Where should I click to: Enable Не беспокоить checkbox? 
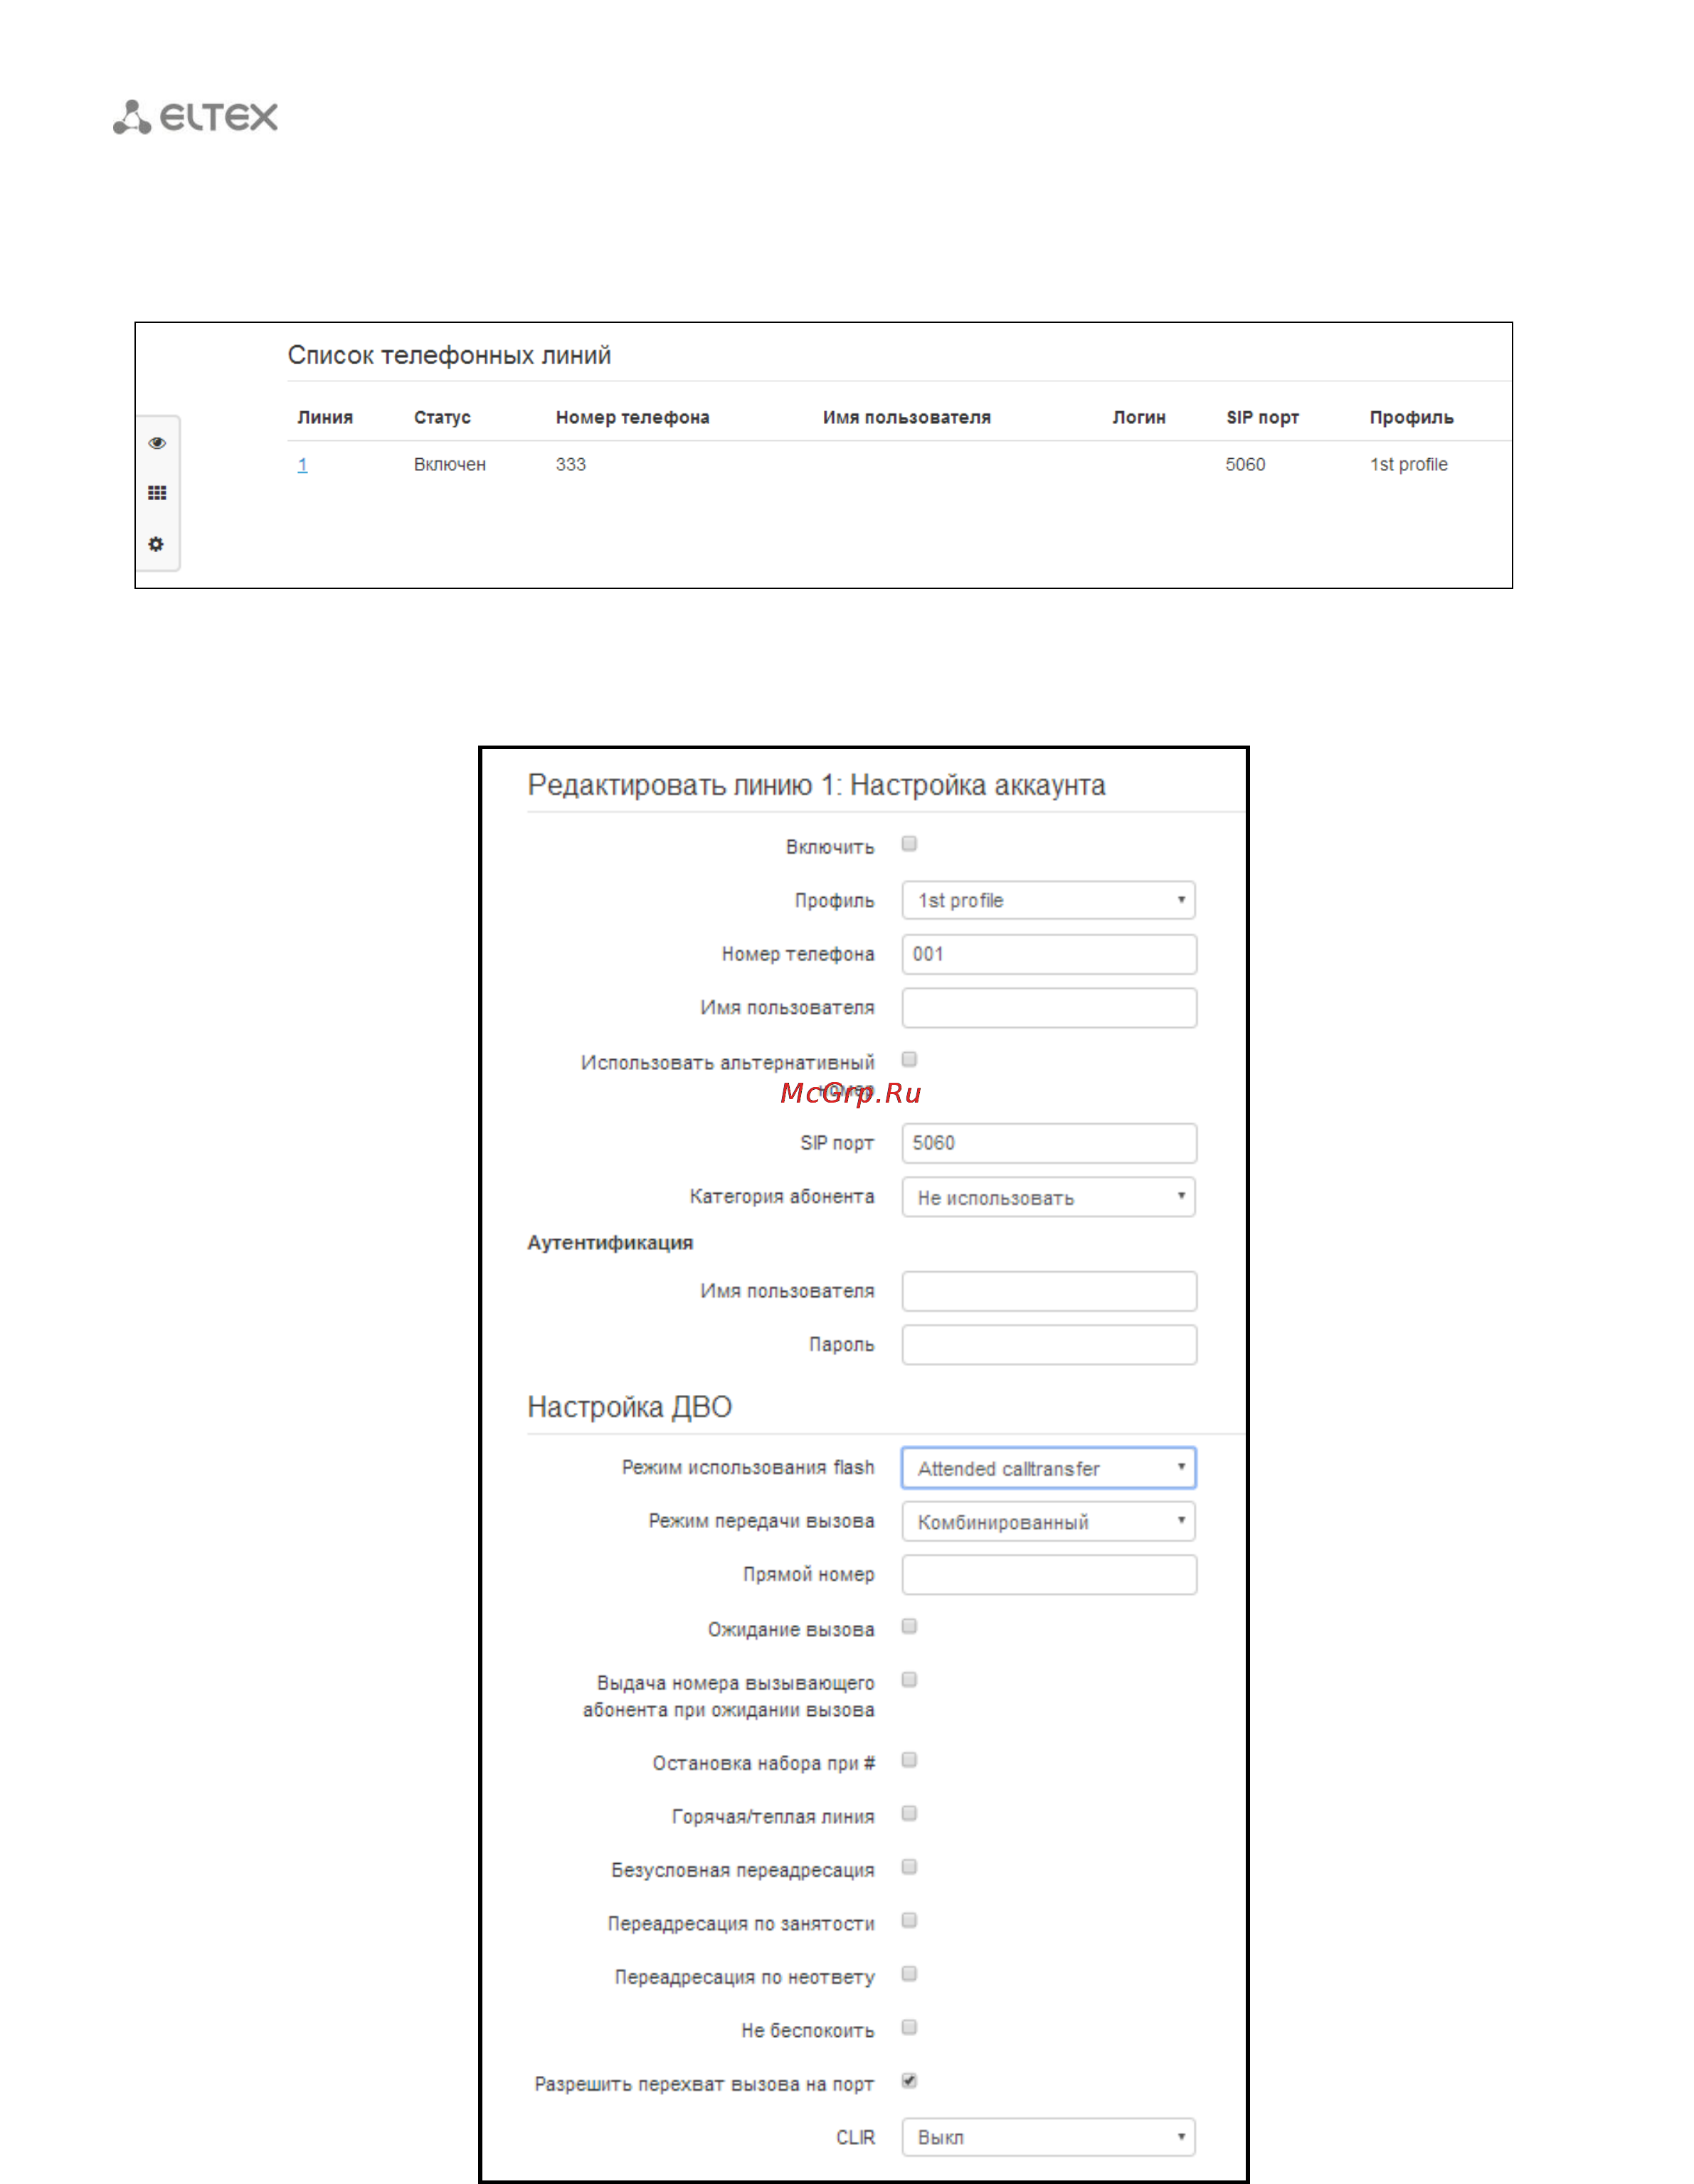909,2027
